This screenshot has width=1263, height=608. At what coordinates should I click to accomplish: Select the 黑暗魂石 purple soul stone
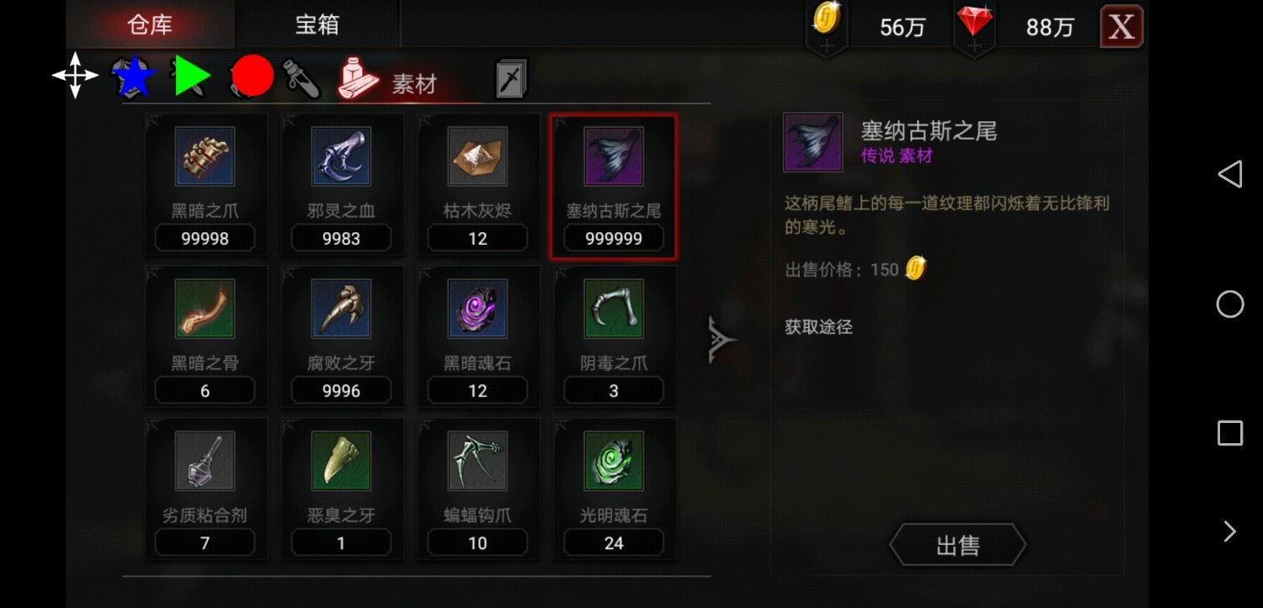click(x=477, y=337)
